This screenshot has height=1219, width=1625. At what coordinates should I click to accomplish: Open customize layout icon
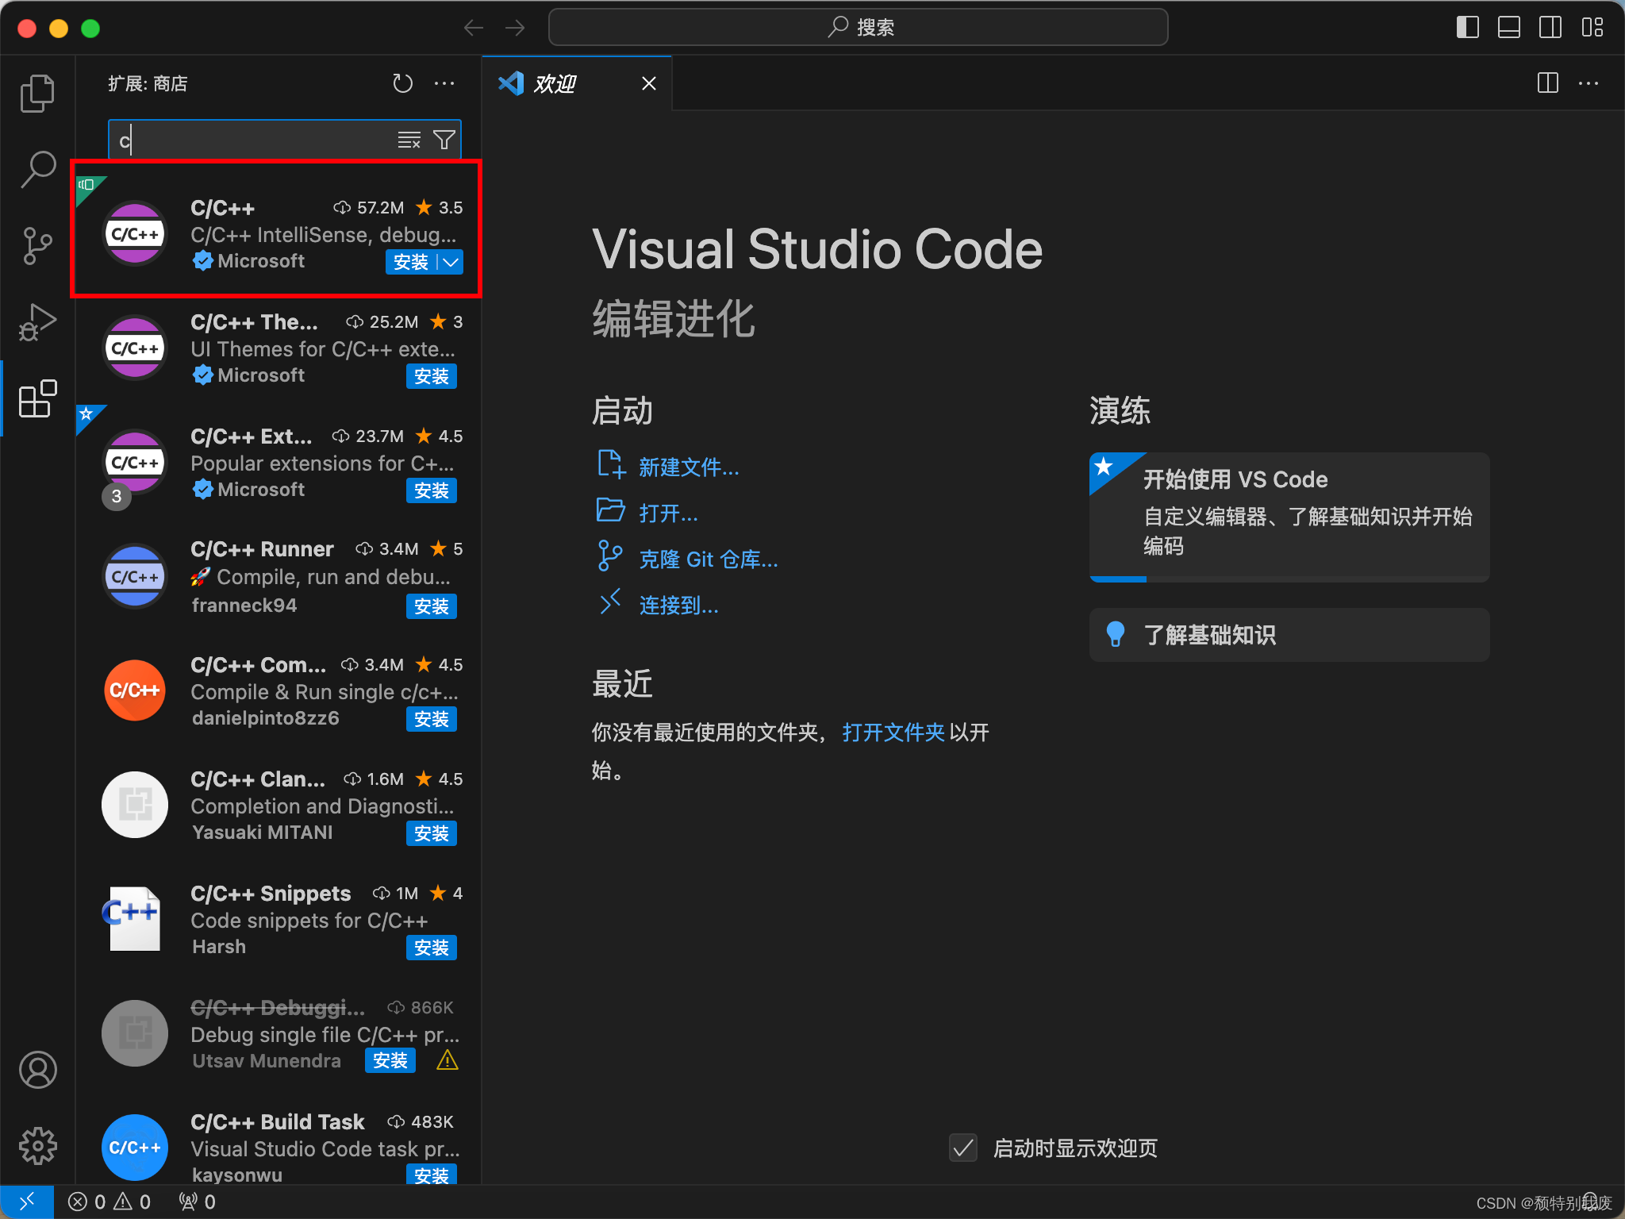(1592, 28)
